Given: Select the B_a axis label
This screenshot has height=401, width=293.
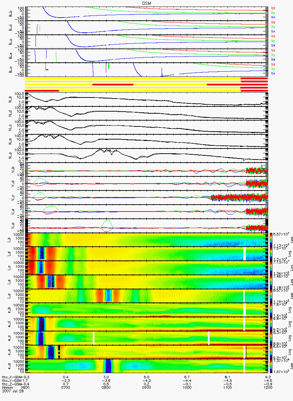Looking at the screenshot, I should tap(10, 70).
